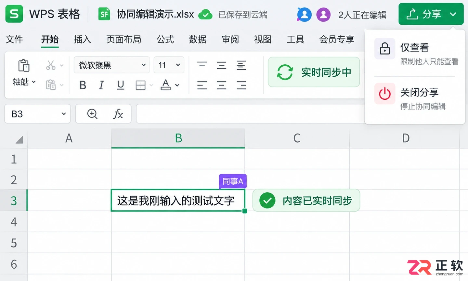Click the 协同编辑演示.xlsx file name
This screenshot has height=281, width=468.
[x=155, y=14]
